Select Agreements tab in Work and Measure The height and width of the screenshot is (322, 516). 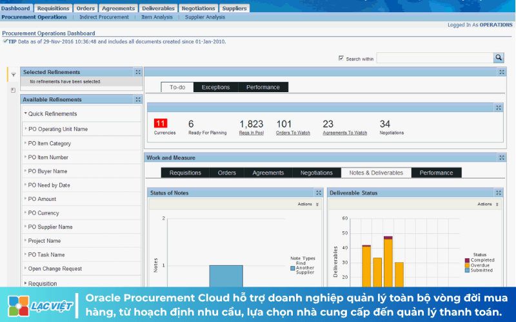tap(268, 173)
